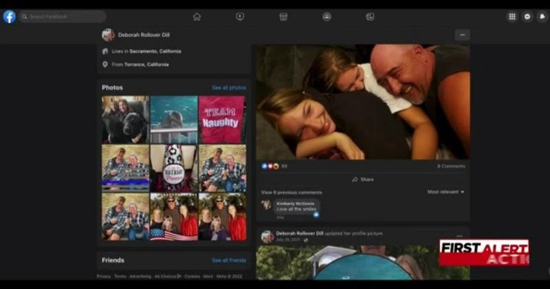The image size is (550, 289).
Task: Open the family photo with American flag
Action: pos(174,217)
